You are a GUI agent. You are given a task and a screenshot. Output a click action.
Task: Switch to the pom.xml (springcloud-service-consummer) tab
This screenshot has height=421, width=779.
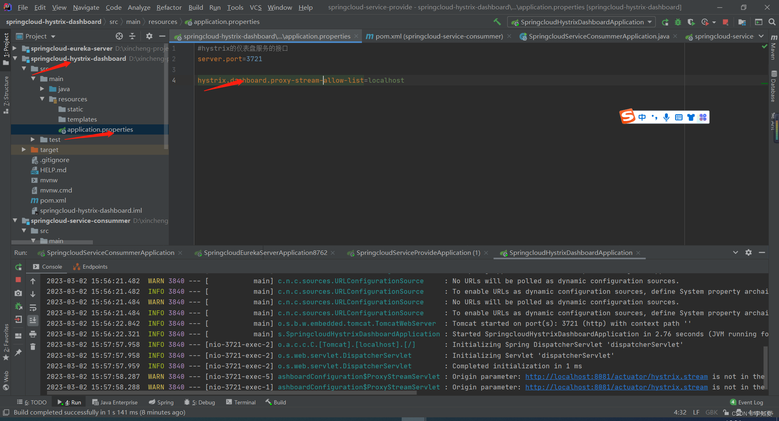pos(439,36)
